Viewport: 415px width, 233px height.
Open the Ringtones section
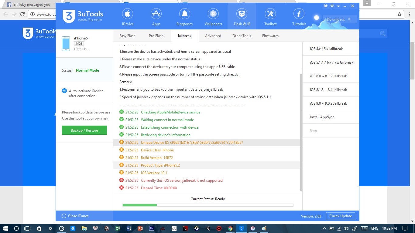(x=184, y=17)
